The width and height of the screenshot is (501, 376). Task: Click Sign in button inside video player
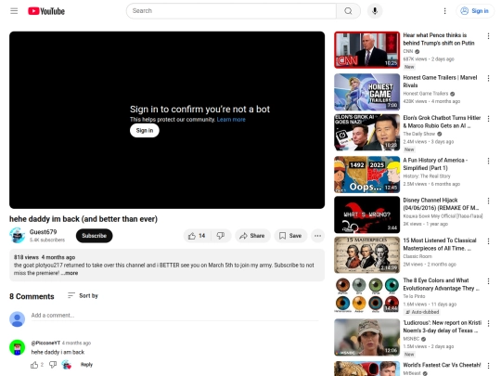(x=145, y=131)
